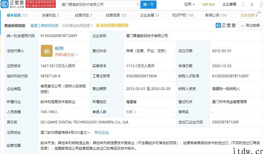Screen dimensions: 263x154
Task: Open 企业套餐 link
Action: pyautogui.click(x=229, y=4)
